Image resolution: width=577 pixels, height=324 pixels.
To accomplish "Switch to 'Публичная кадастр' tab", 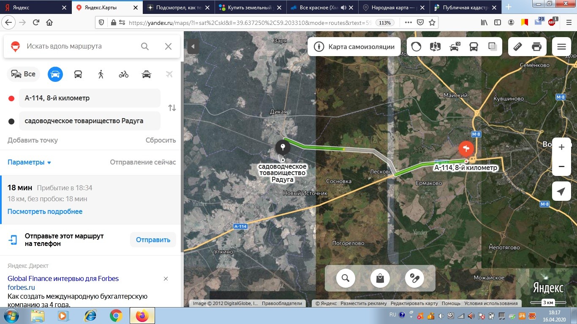I will [x=465, y=7].
